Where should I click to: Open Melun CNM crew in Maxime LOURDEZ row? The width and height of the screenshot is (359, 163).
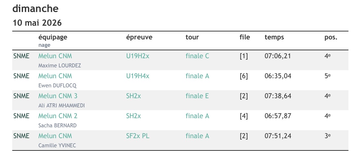coord(55,56)
